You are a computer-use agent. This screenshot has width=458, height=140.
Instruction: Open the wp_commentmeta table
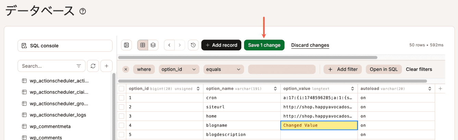(50, 126)
